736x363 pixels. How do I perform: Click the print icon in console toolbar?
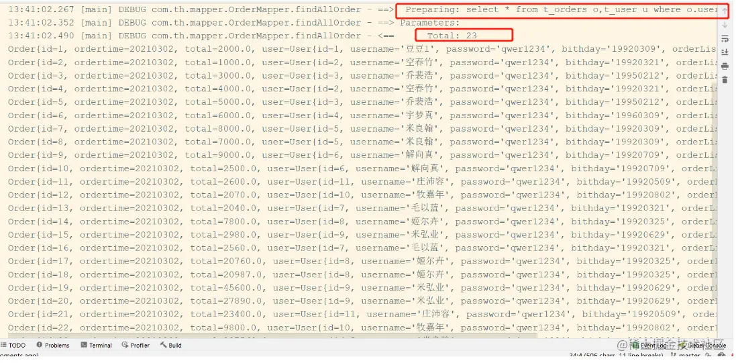(725, 66)
